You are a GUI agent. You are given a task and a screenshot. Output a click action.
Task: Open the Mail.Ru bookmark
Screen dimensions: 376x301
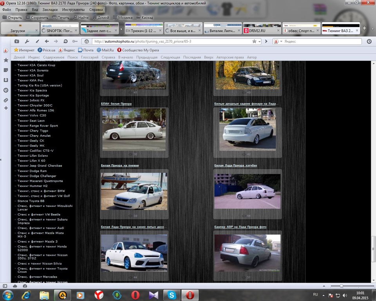pos(105,50)
